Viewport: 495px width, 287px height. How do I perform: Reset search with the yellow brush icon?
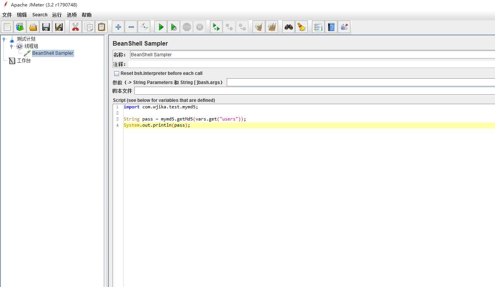(x=301, y=27)
